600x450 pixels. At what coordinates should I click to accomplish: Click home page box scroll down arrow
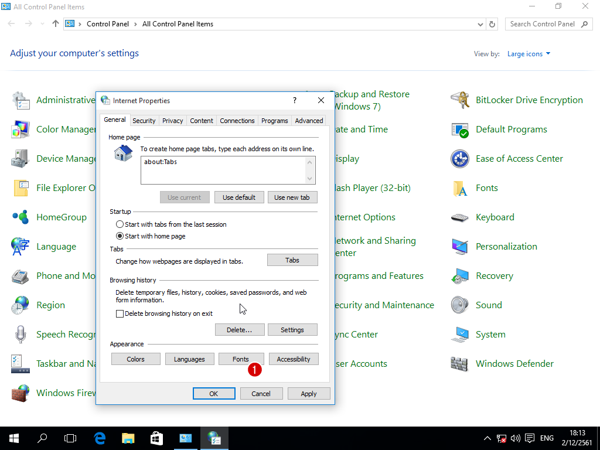click(x=310, y=179)
